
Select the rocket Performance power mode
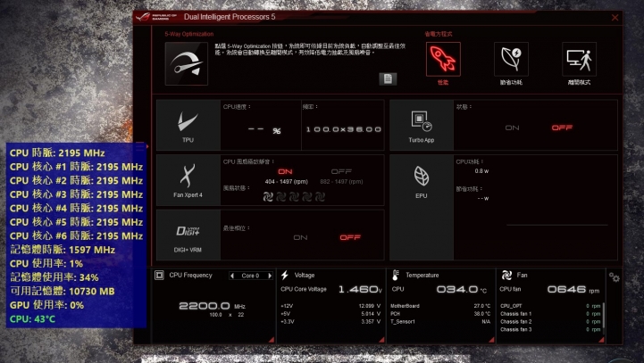(443, 59)
